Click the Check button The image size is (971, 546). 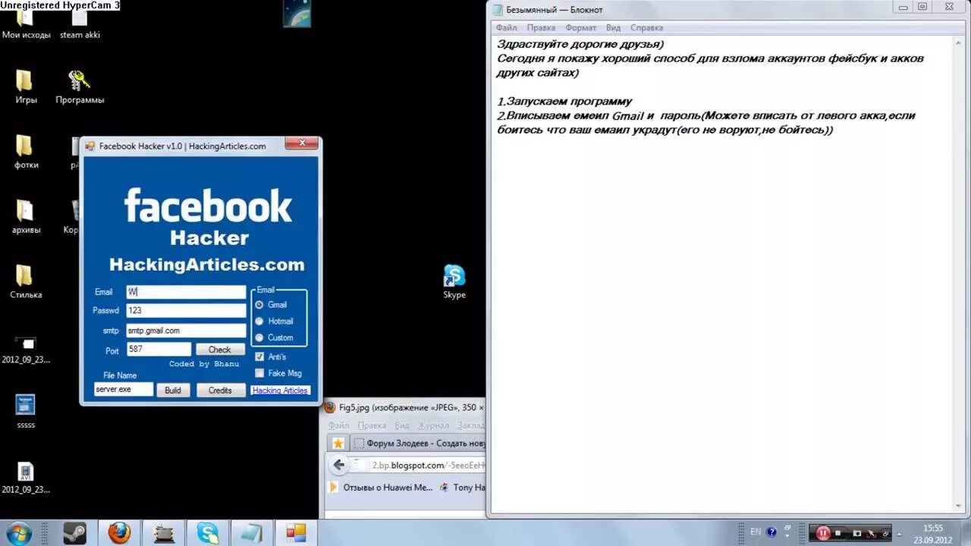[220, 350]
